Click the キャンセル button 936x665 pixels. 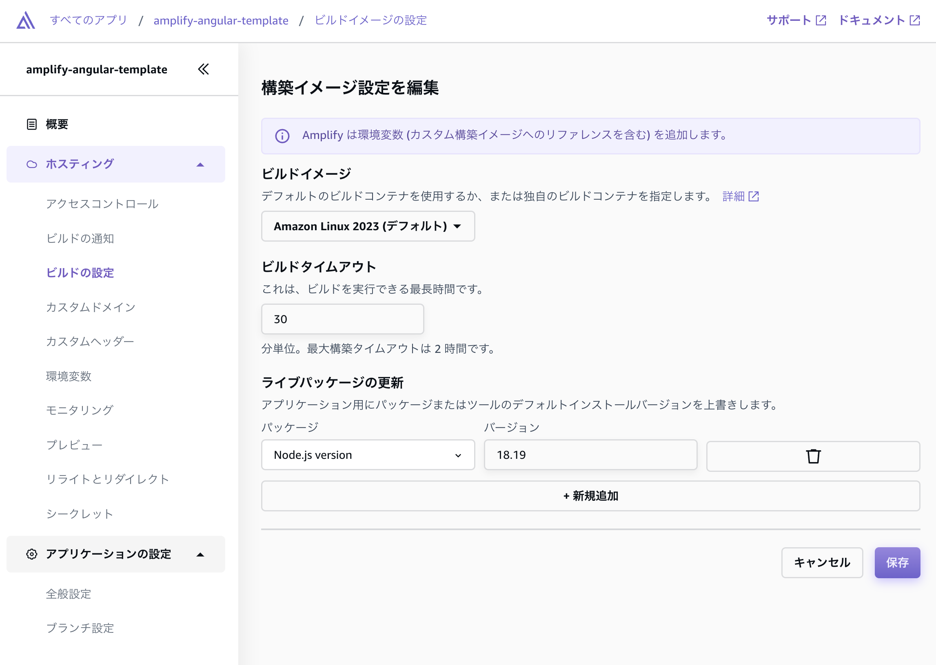tap(822, 562)
